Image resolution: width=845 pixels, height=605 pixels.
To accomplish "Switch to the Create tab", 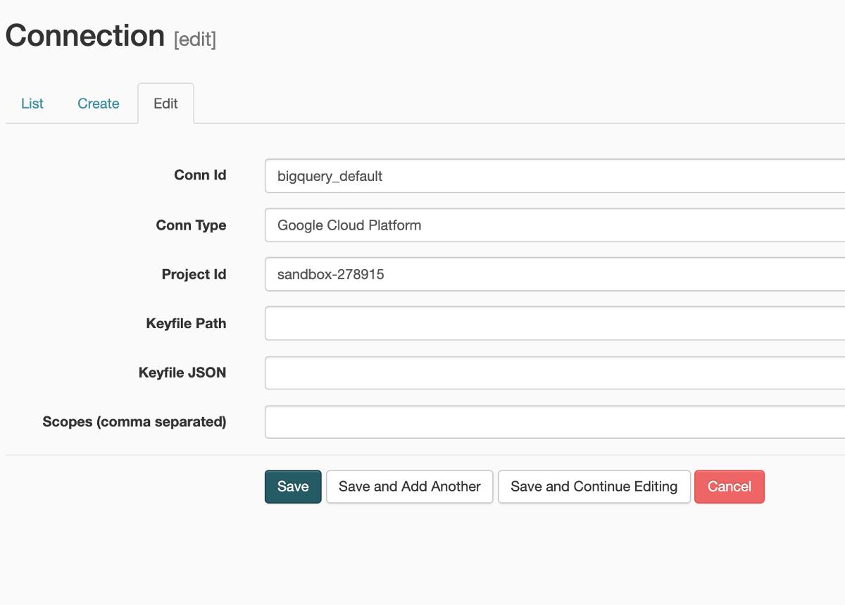I will 98,104.
